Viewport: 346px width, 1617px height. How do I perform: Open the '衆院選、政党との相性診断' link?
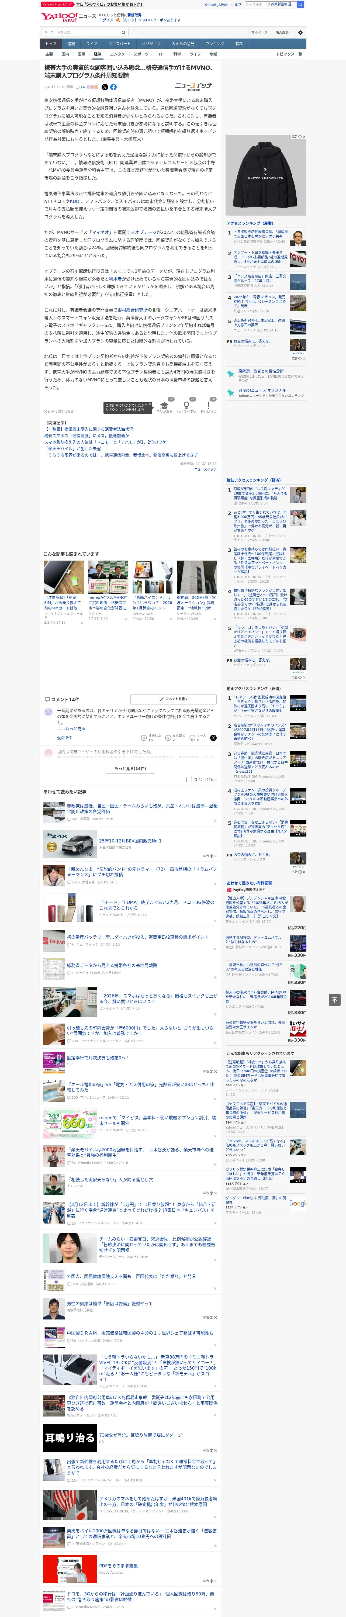click(261, 371)
